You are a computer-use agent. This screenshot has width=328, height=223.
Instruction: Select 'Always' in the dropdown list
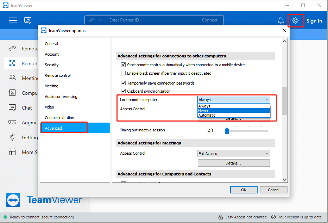(x=234, y=106)
